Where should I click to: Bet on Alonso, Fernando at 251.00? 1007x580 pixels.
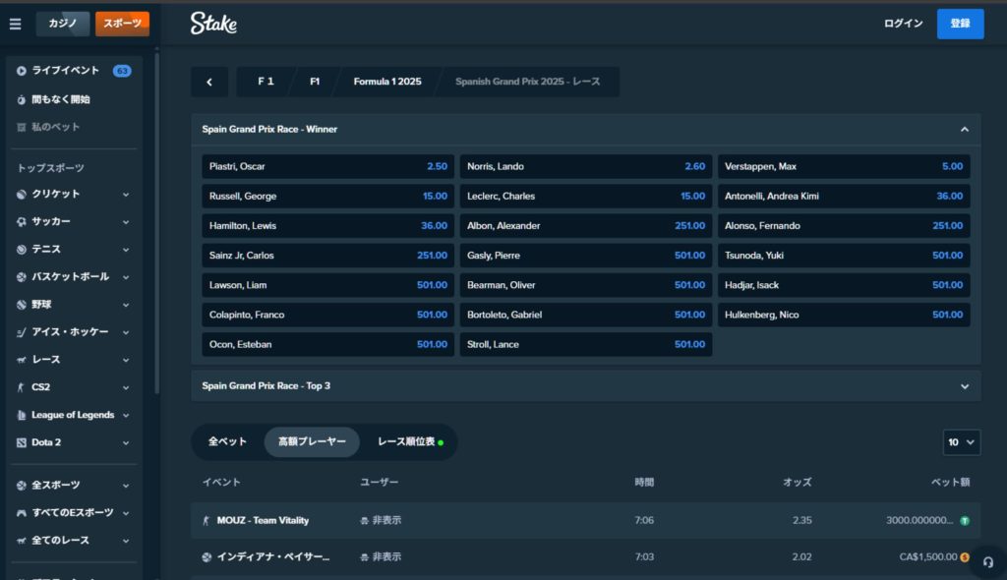[x=844, y=226]
